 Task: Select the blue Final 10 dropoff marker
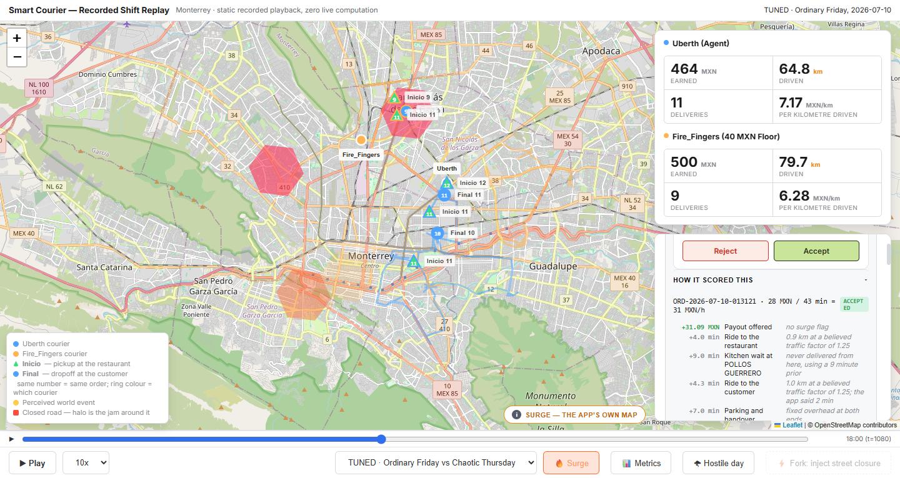click(437, 234)
